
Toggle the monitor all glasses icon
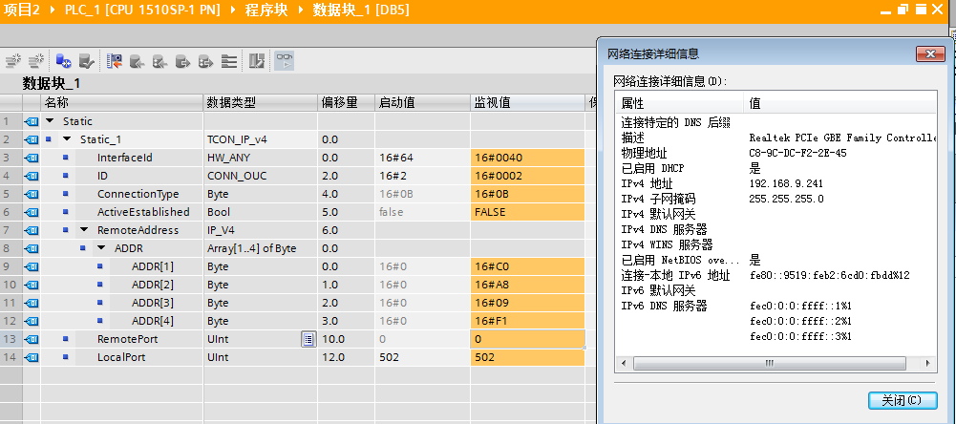point(284,60)
